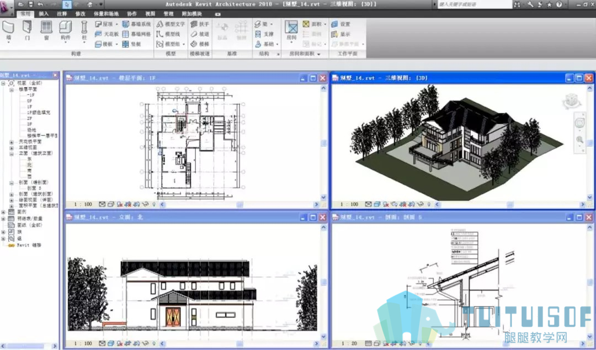Click the 1 : 100 scale in 1F view
This screenshot has width=596, height=350.
pyautogui.click(x=83, y=204)
